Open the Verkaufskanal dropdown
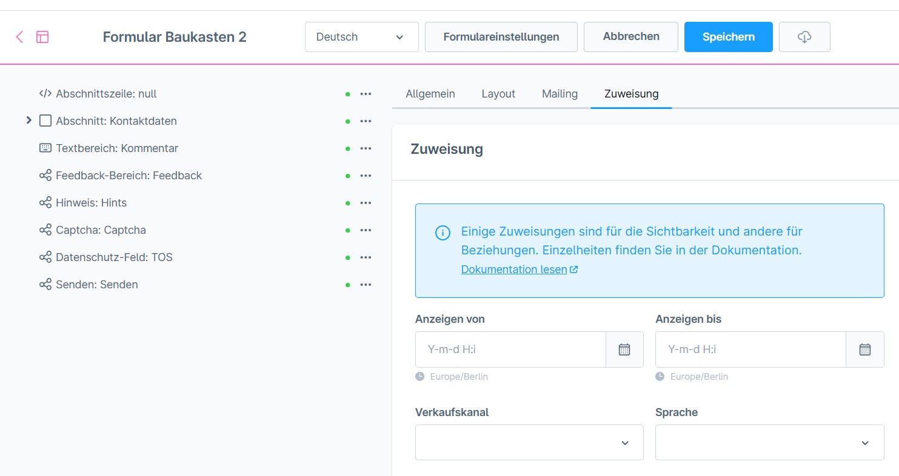Viewport: 899px width, 476px height. pyautogui.click(x=529, y=443)
